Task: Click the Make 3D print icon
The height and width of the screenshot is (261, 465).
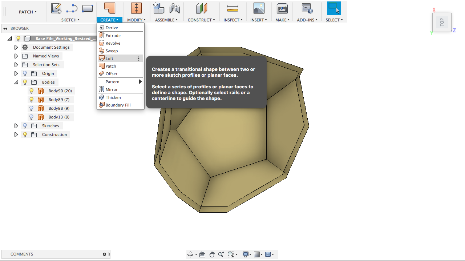Action: pos(282,8)
